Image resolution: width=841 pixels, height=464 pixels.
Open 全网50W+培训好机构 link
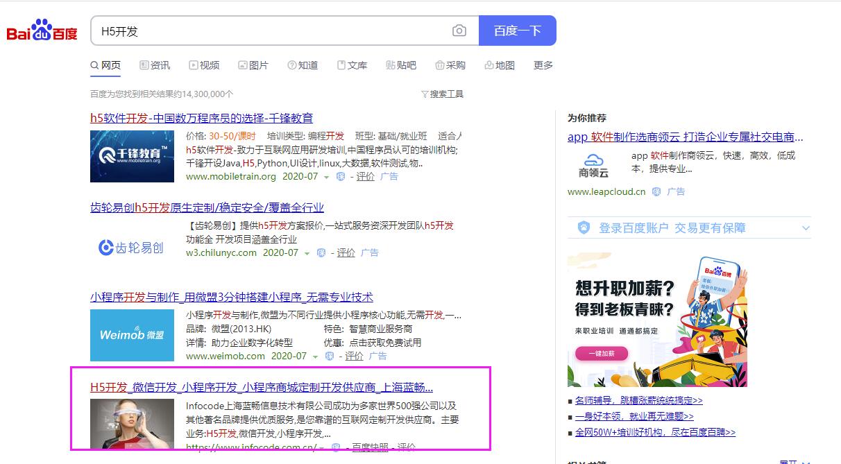(x=655, y=432)
